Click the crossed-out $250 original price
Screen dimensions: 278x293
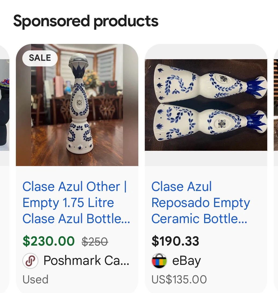95,241
